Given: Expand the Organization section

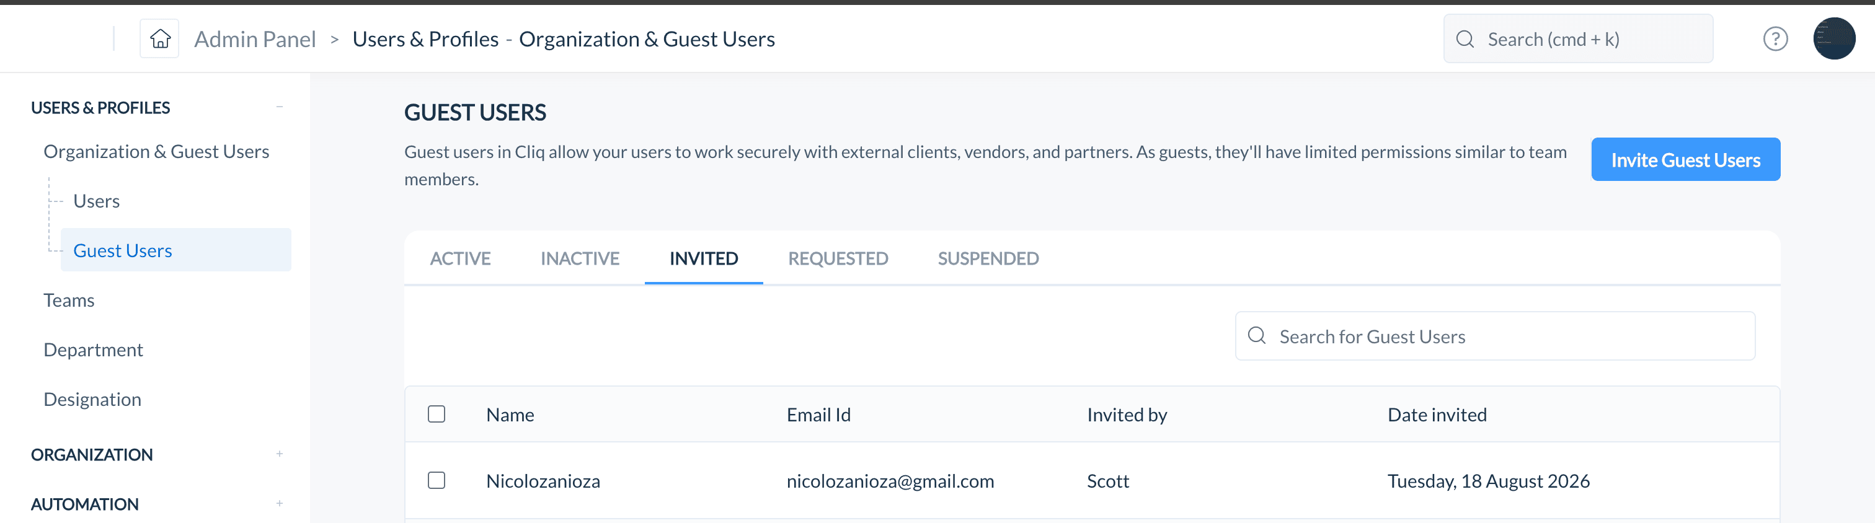Looking at the screenshot, I should pyautogui.click(x=280, y=454).
